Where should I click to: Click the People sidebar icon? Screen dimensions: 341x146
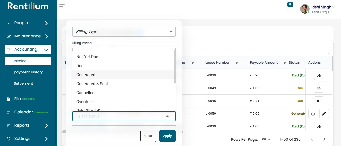coord(9,23)
